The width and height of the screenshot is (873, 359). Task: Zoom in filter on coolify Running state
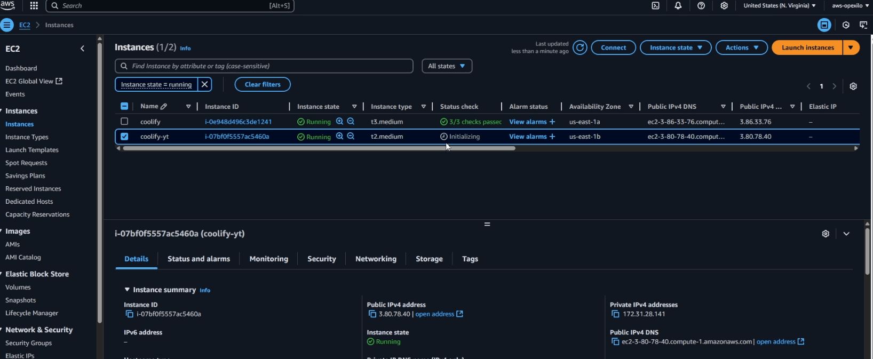point(339,122)
